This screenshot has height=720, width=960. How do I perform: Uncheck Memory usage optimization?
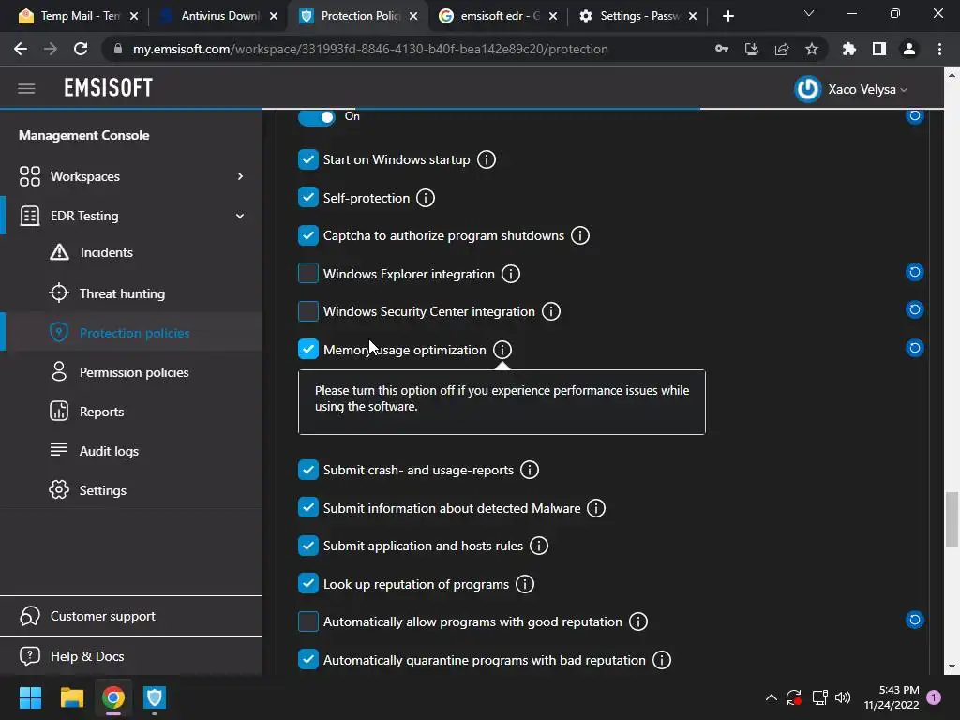(307, 349)
